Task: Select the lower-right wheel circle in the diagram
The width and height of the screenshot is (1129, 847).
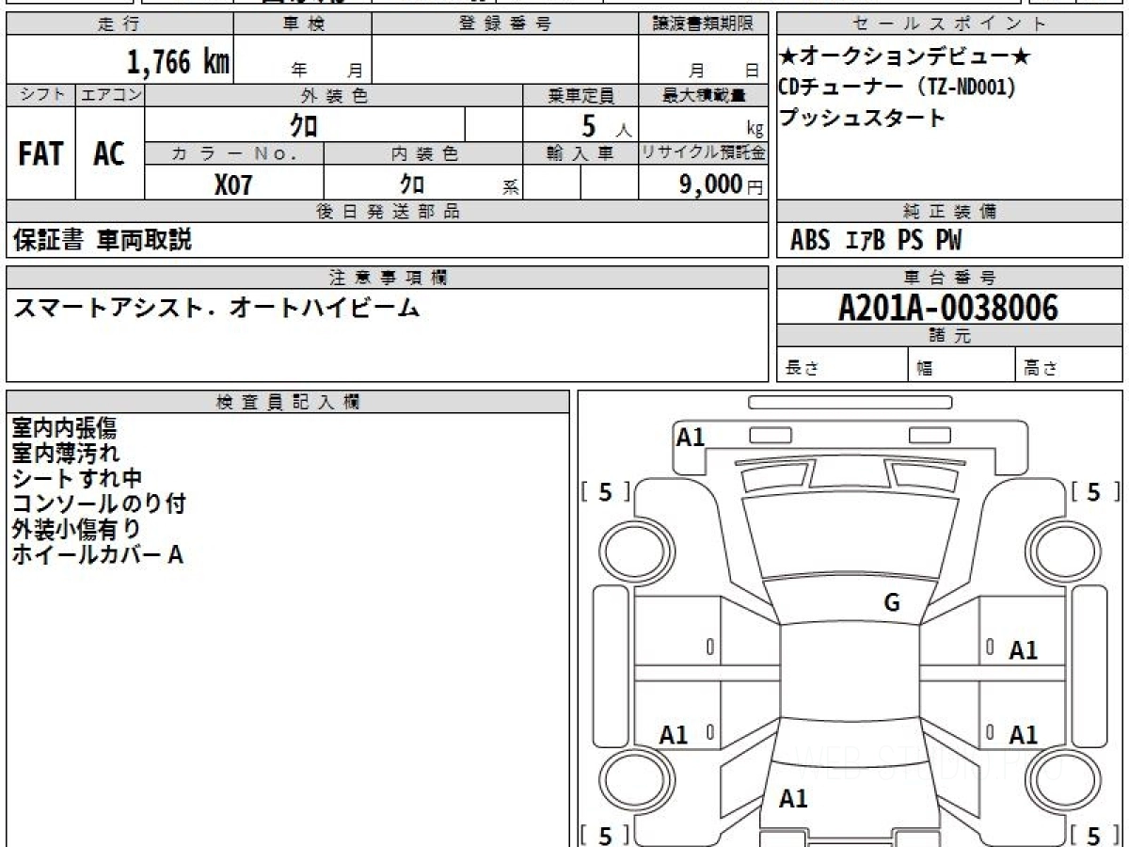Action: [x=1060, y=780]
